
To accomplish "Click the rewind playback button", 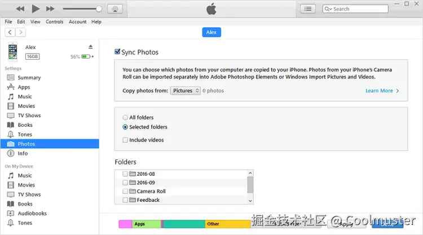I will pos(20,9).
